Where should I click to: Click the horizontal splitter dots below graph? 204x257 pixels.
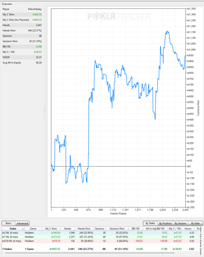(102, 220)
